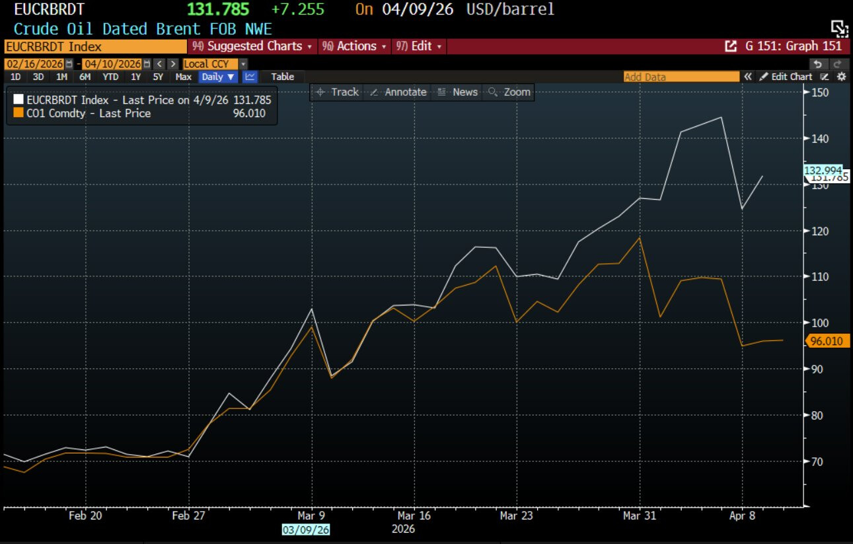
Task: Click the line chart type icon
Action: point(250,77)
